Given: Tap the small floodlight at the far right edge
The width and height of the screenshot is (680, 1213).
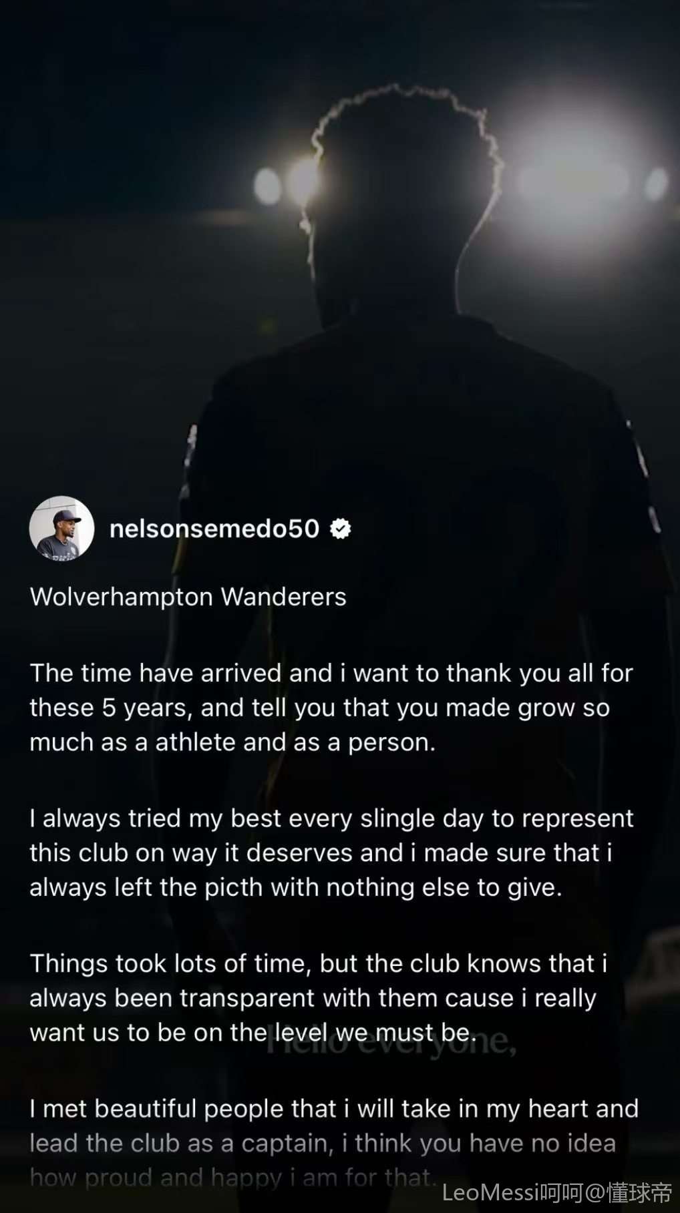Looking at the screenshot, I should coord(656,183).
